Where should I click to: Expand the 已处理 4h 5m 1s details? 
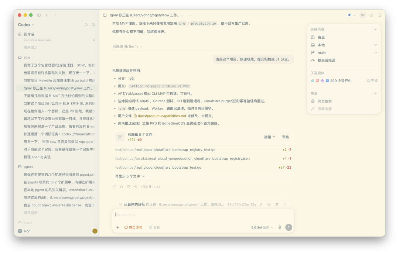[x=127, y=46]
